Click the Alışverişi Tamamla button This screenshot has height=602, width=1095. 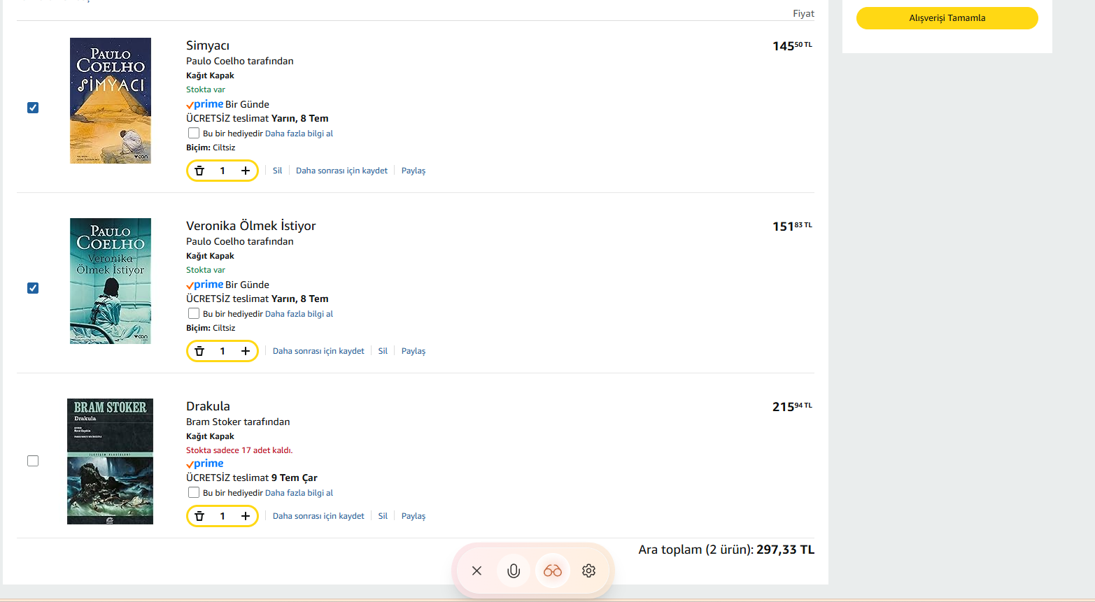click(947, 18)
